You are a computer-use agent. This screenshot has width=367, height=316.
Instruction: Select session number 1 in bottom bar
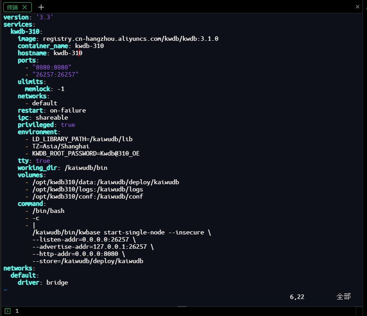17,311
